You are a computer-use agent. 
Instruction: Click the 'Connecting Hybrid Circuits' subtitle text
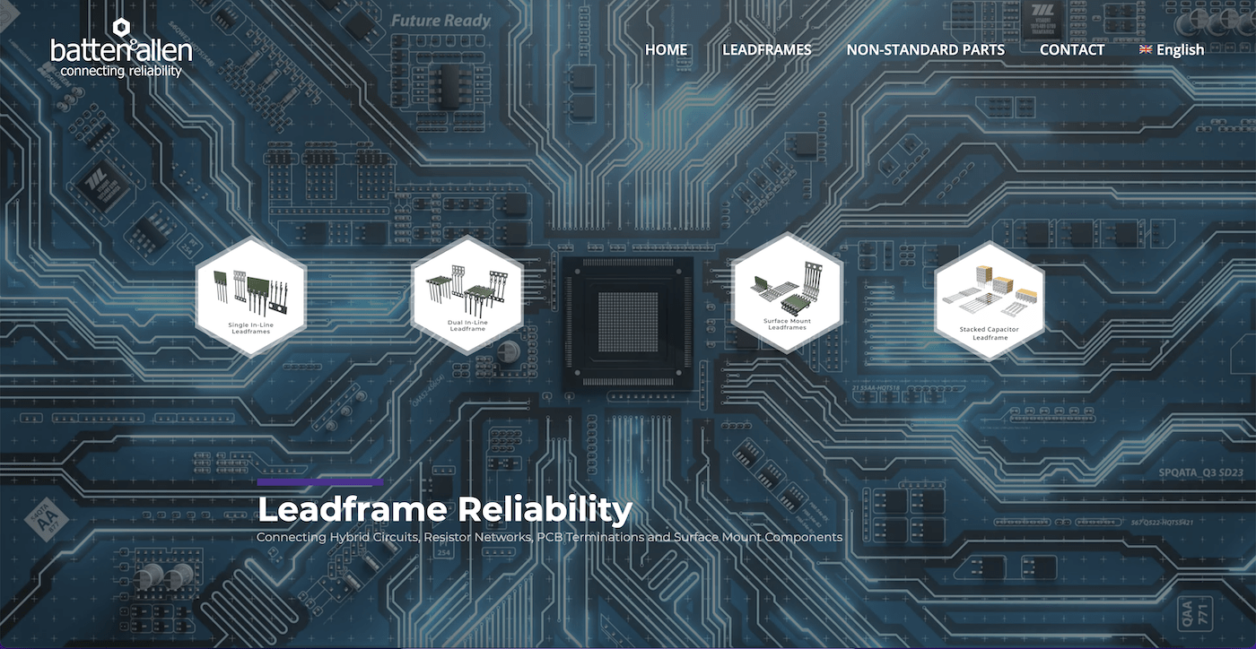[x=549, y=537]
